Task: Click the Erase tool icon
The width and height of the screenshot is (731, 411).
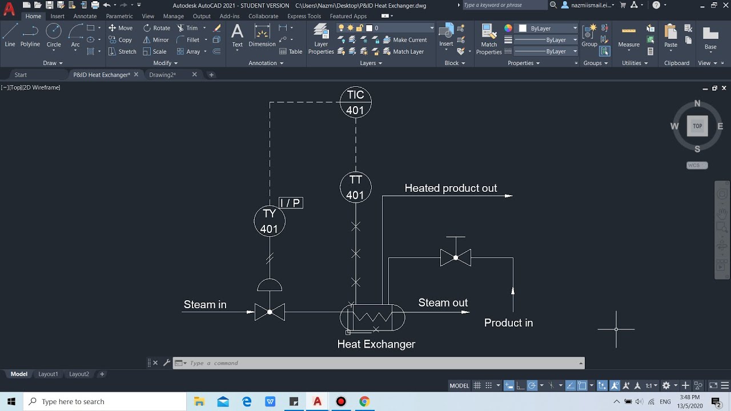Action: coord(216,28)
